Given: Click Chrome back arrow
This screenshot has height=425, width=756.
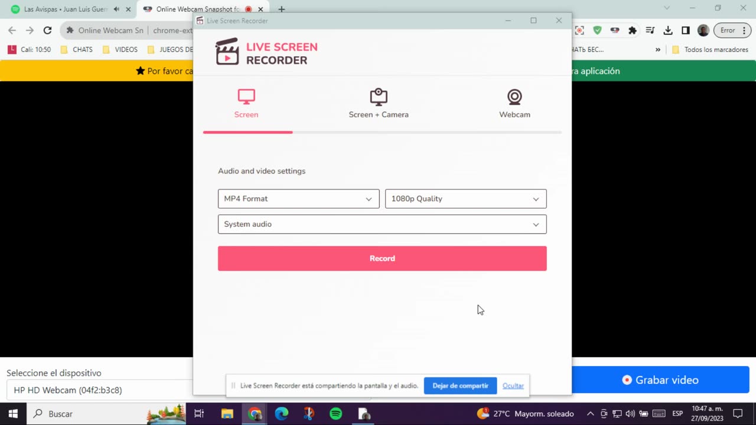Looking at the screenshot, I should click(12, 31).
